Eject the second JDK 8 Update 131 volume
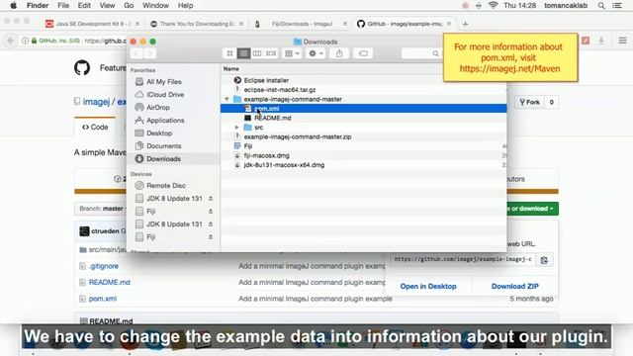Viewport: 633px width, 356px height. (x=211, y=224)
